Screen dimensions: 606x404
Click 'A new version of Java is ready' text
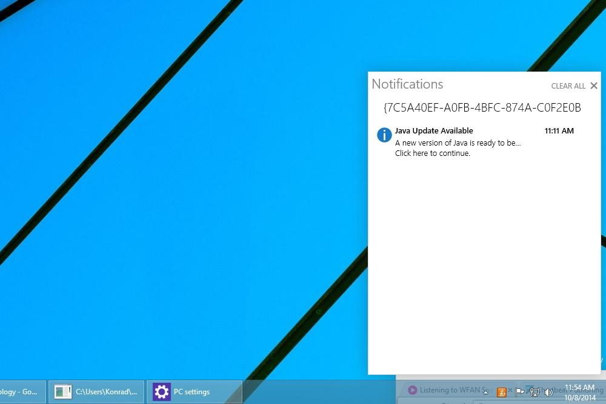tap(458, 143)
